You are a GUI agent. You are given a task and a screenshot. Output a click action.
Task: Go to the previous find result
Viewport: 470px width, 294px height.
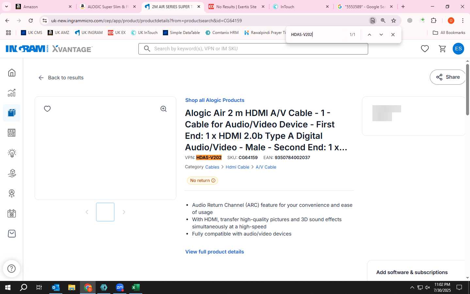369,35
